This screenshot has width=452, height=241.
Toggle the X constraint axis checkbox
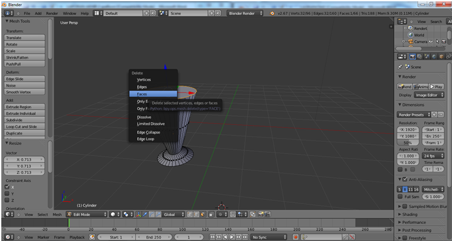[8, 187]
